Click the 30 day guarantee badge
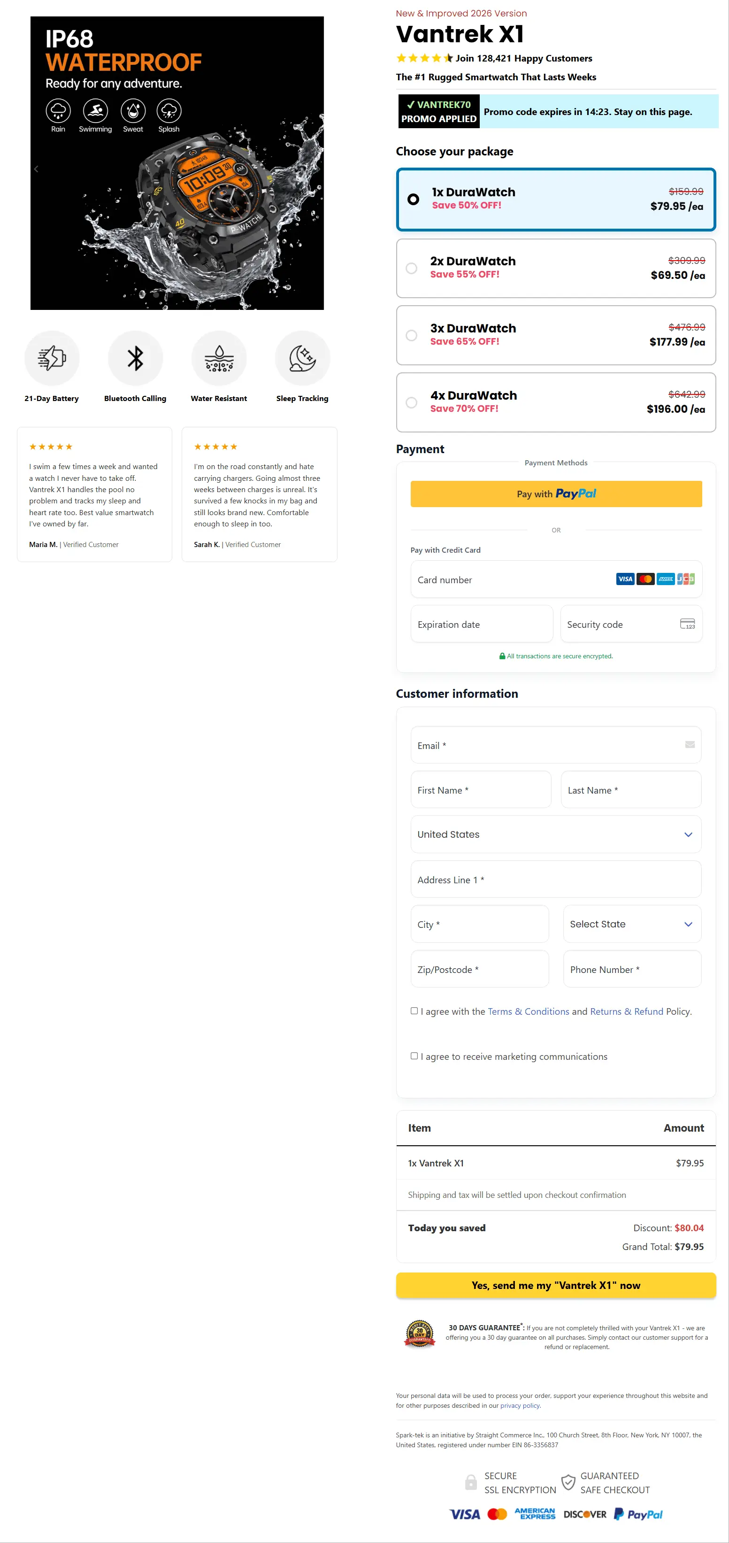Screen dimensions: 729x1543 (420, 1334)
